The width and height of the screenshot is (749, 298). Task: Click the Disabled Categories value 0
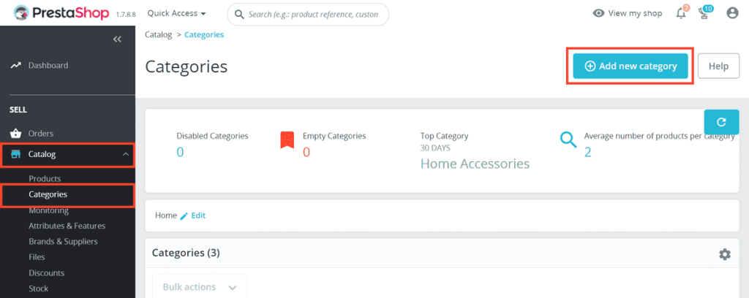coord(180,153)
